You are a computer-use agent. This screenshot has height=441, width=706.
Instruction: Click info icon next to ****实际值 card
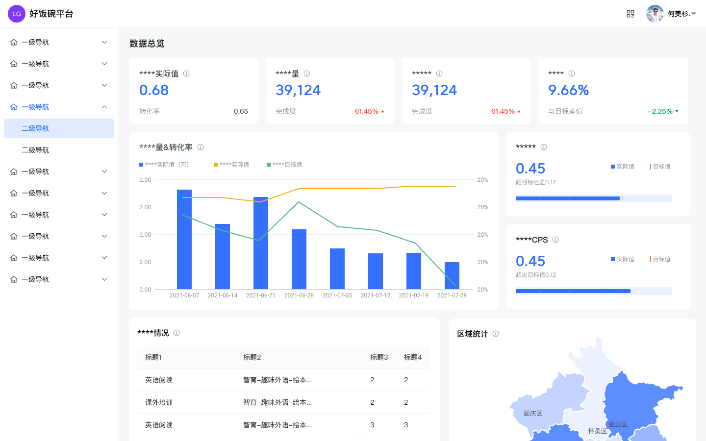click(x=186, y=73)
